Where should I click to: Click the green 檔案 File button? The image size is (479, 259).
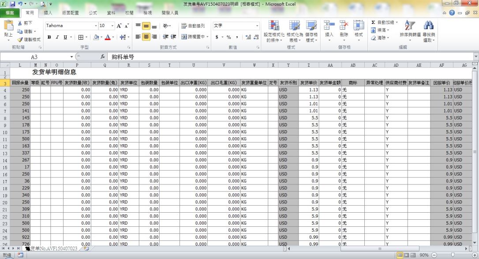tap(10, 13)
